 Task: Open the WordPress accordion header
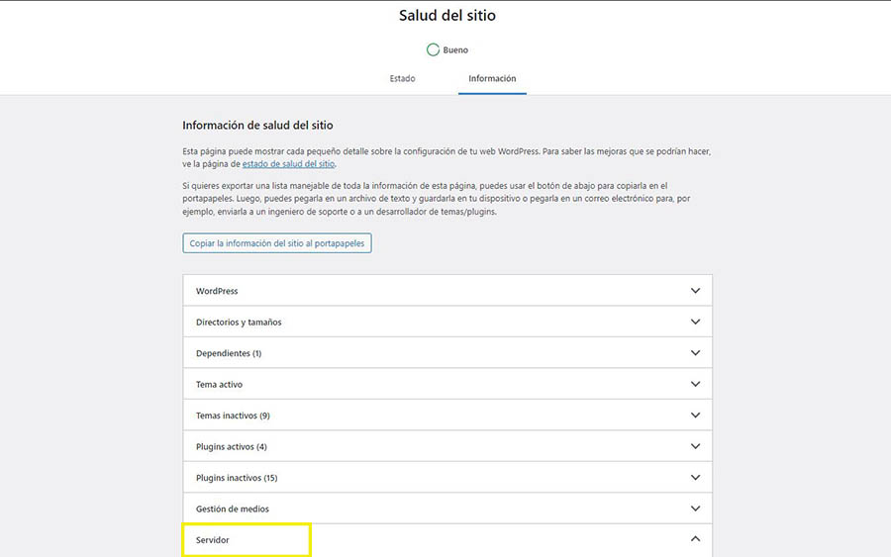click(x=446, y=291)
